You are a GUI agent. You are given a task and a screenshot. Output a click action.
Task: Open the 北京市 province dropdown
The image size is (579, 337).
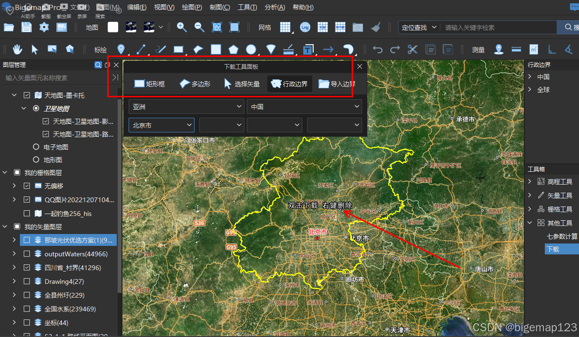coord(161,125)
